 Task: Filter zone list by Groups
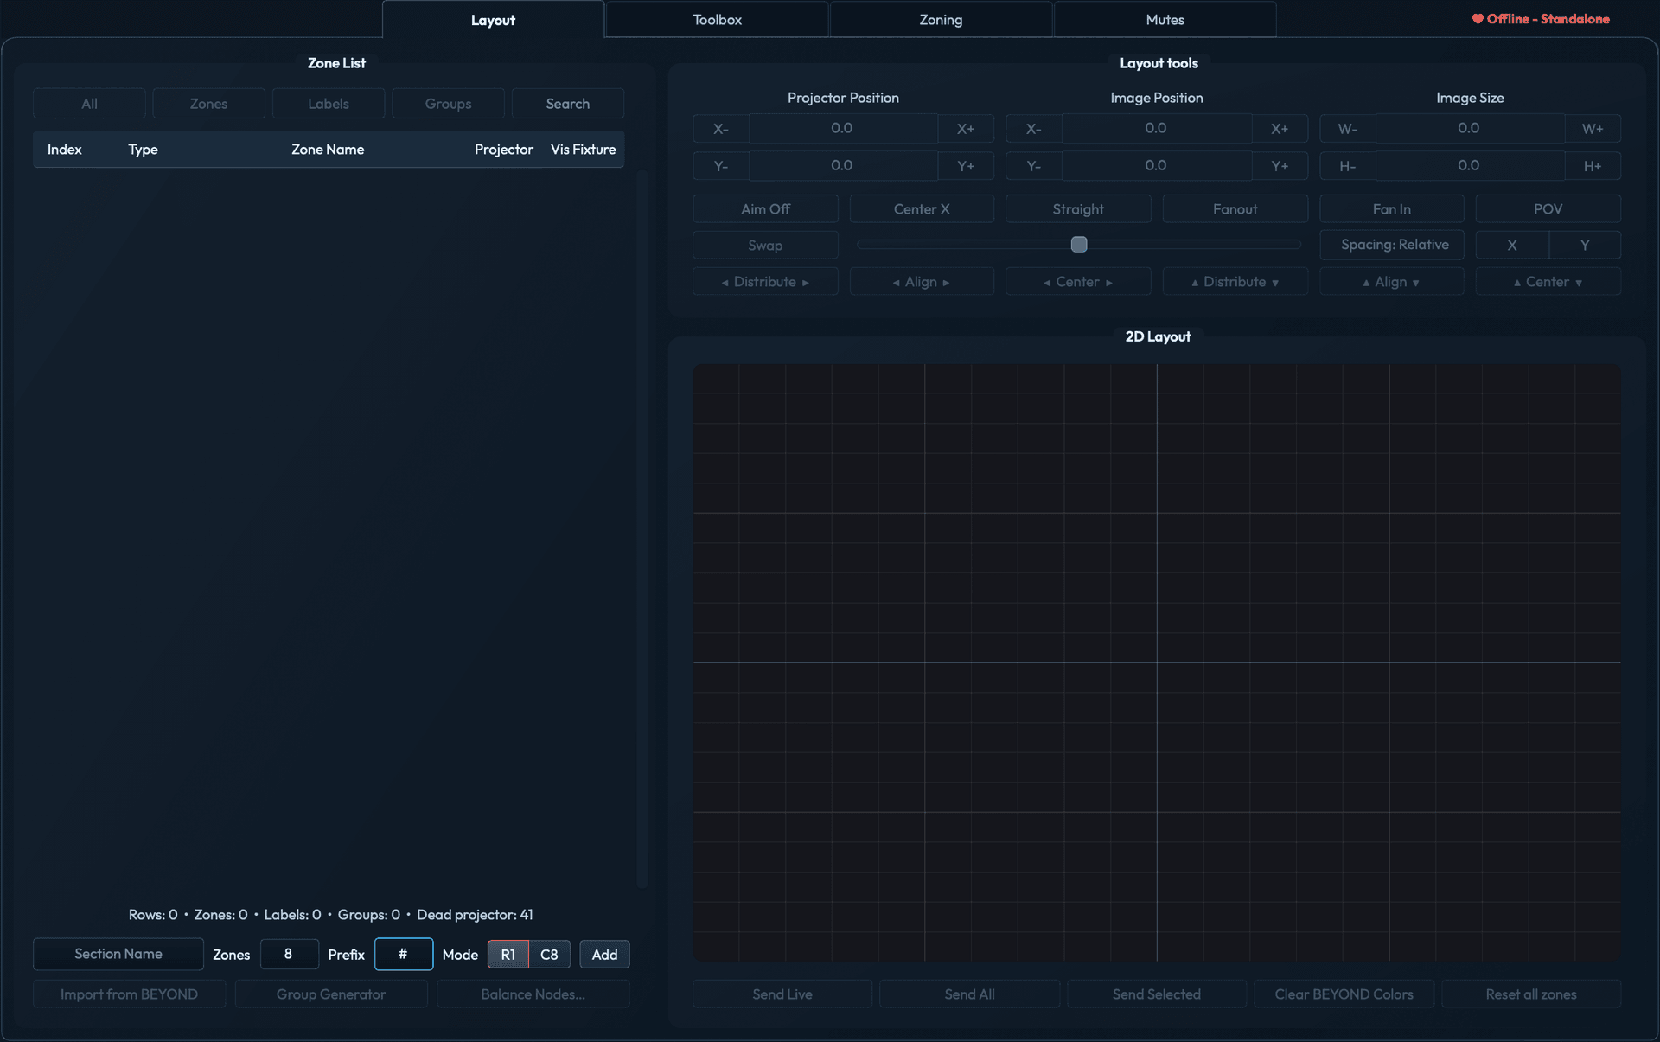point(448,104)
